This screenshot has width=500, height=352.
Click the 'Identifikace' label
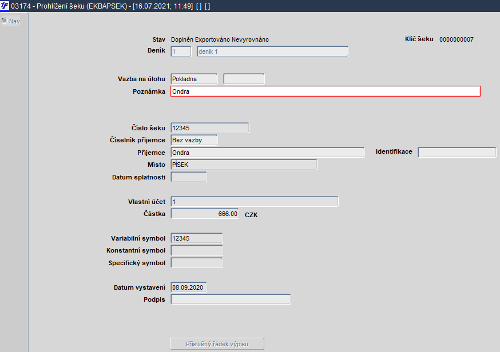pyautogui.click(x=394, y=151)
